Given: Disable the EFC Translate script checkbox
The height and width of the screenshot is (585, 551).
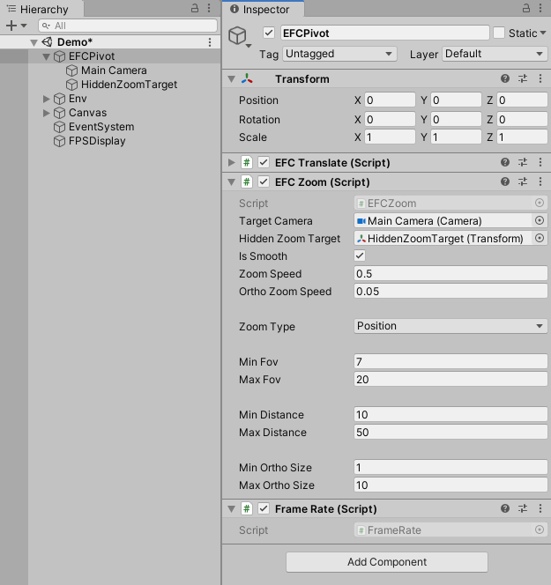Looking at the screenshot, I should tap(264, 162).
